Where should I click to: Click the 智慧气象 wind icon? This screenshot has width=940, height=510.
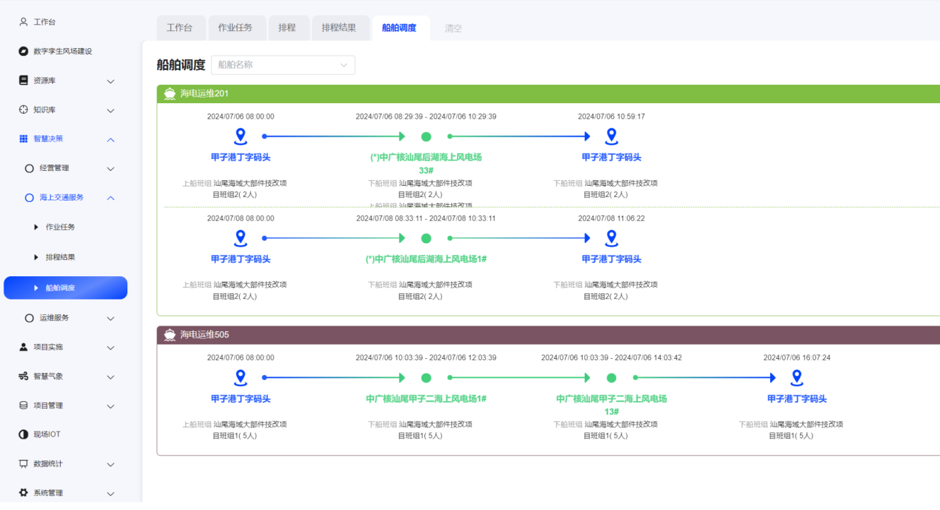coord(23,376)
